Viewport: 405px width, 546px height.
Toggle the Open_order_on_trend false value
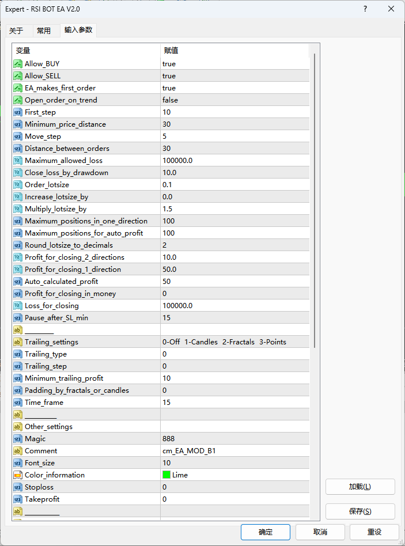pos(170,100)
